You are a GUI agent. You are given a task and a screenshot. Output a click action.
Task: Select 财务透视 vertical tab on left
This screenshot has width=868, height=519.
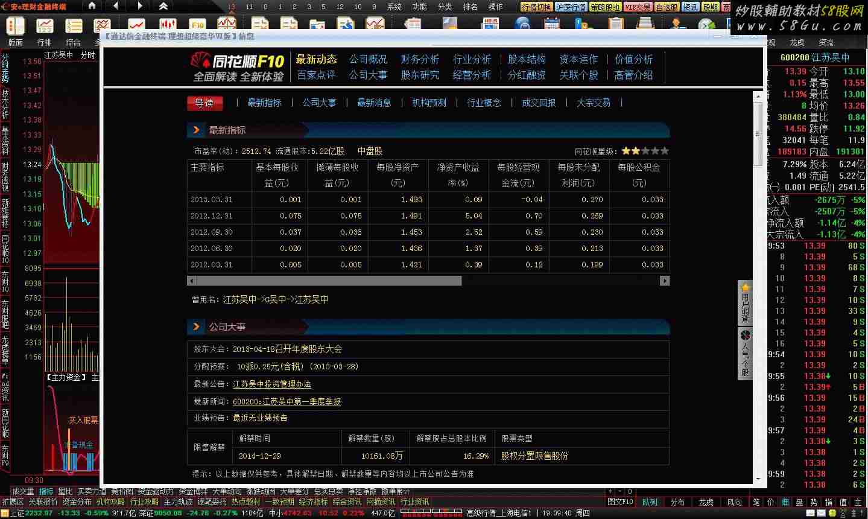point(5,176)
